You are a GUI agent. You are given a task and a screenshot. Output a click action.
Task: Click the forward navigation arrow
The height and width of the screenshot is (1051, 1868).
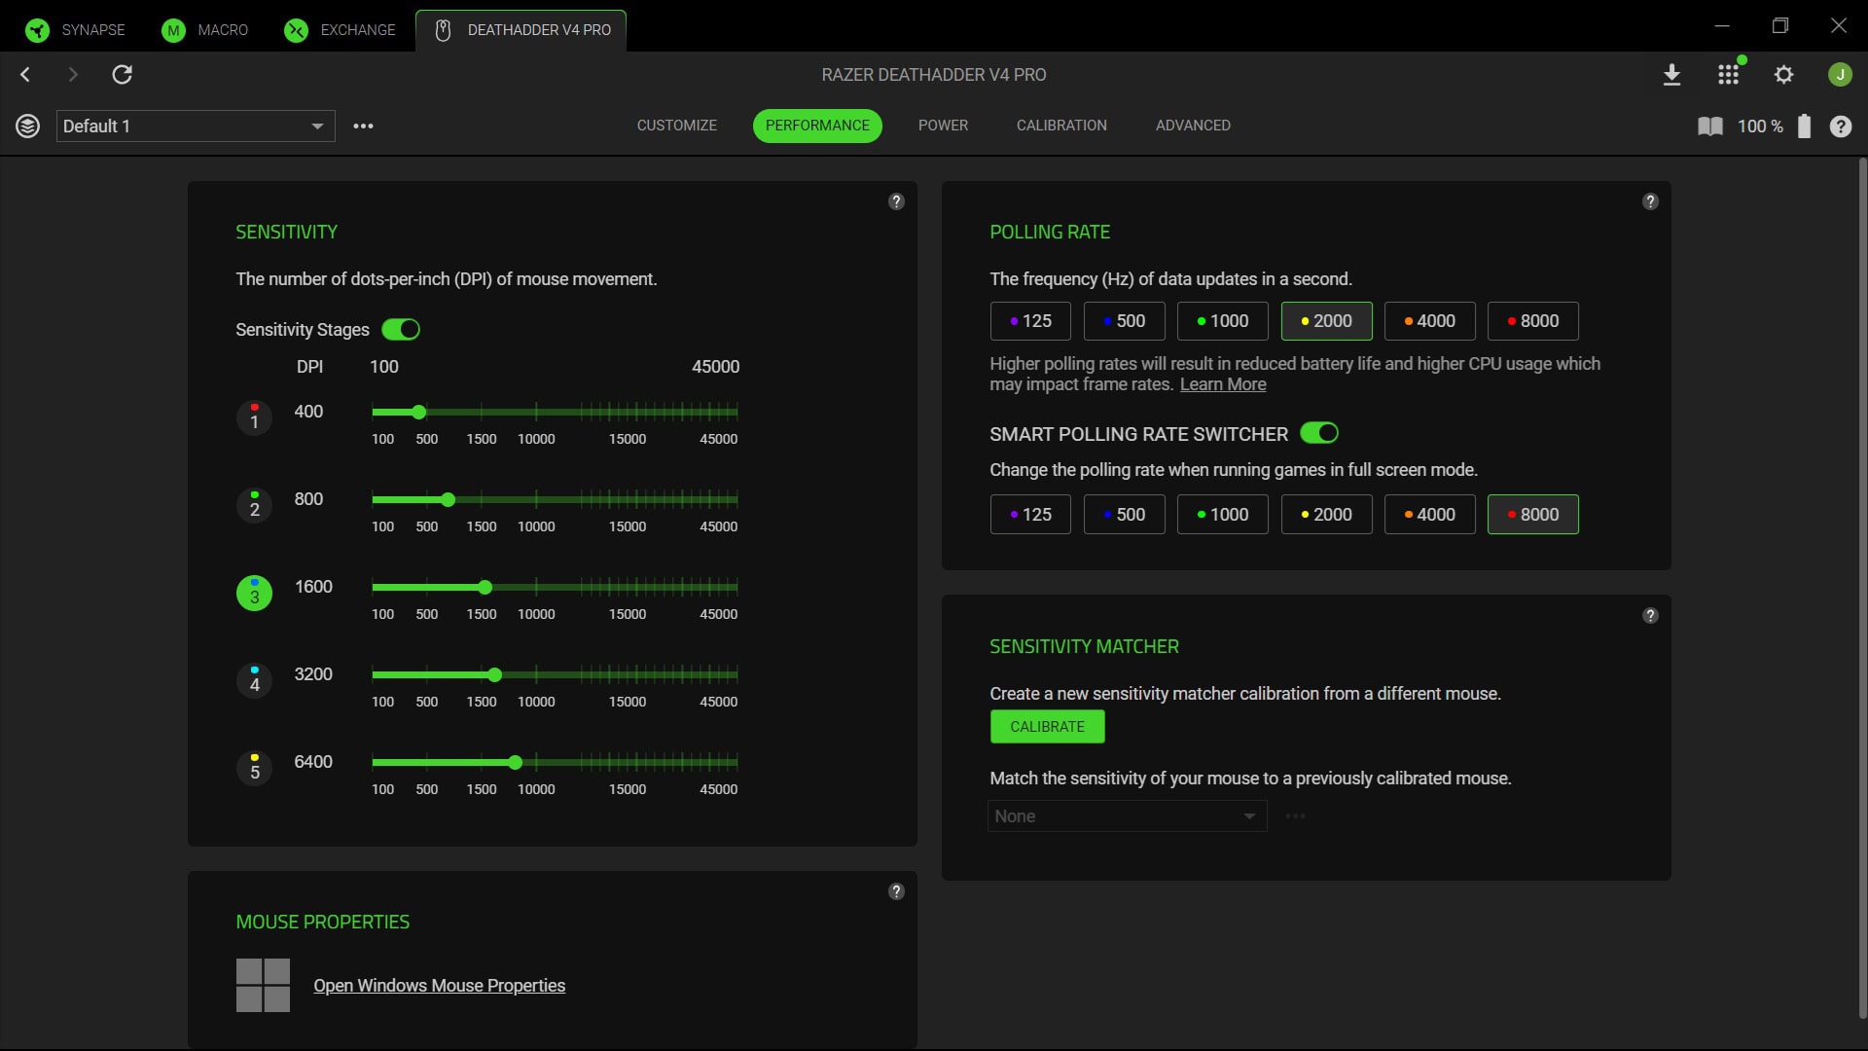tap(73, 75)
